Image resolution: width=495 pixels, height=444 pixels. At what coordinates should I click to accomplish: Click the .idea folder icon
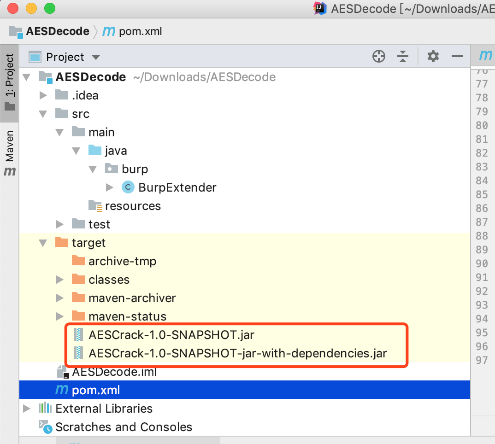click(x=62, y=95)
